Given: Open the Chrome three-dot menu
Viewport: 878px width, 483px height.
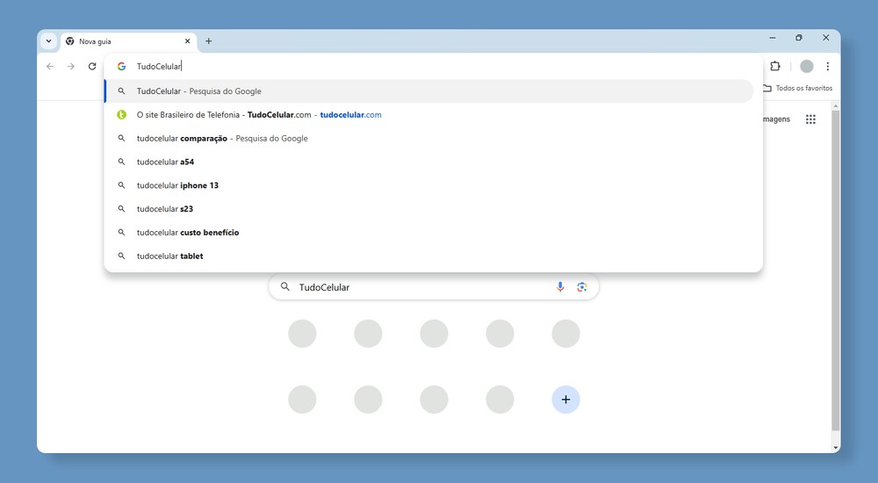Looking at the screenshot, I should pyautogui.click(x=827, y=67).
